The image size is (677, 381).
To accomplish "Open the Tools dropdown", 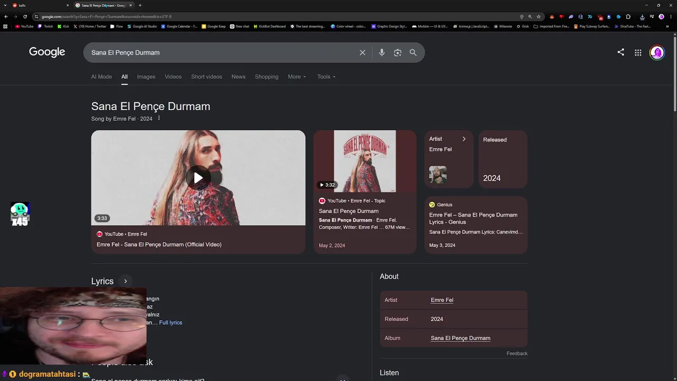I will click(326, 77).
